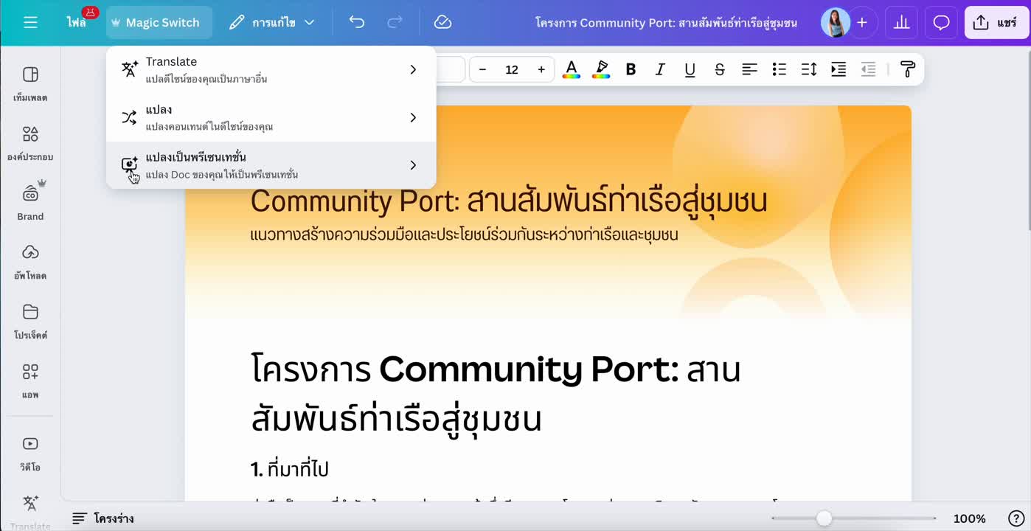Click the insights chart icon near share

(901, 22)
